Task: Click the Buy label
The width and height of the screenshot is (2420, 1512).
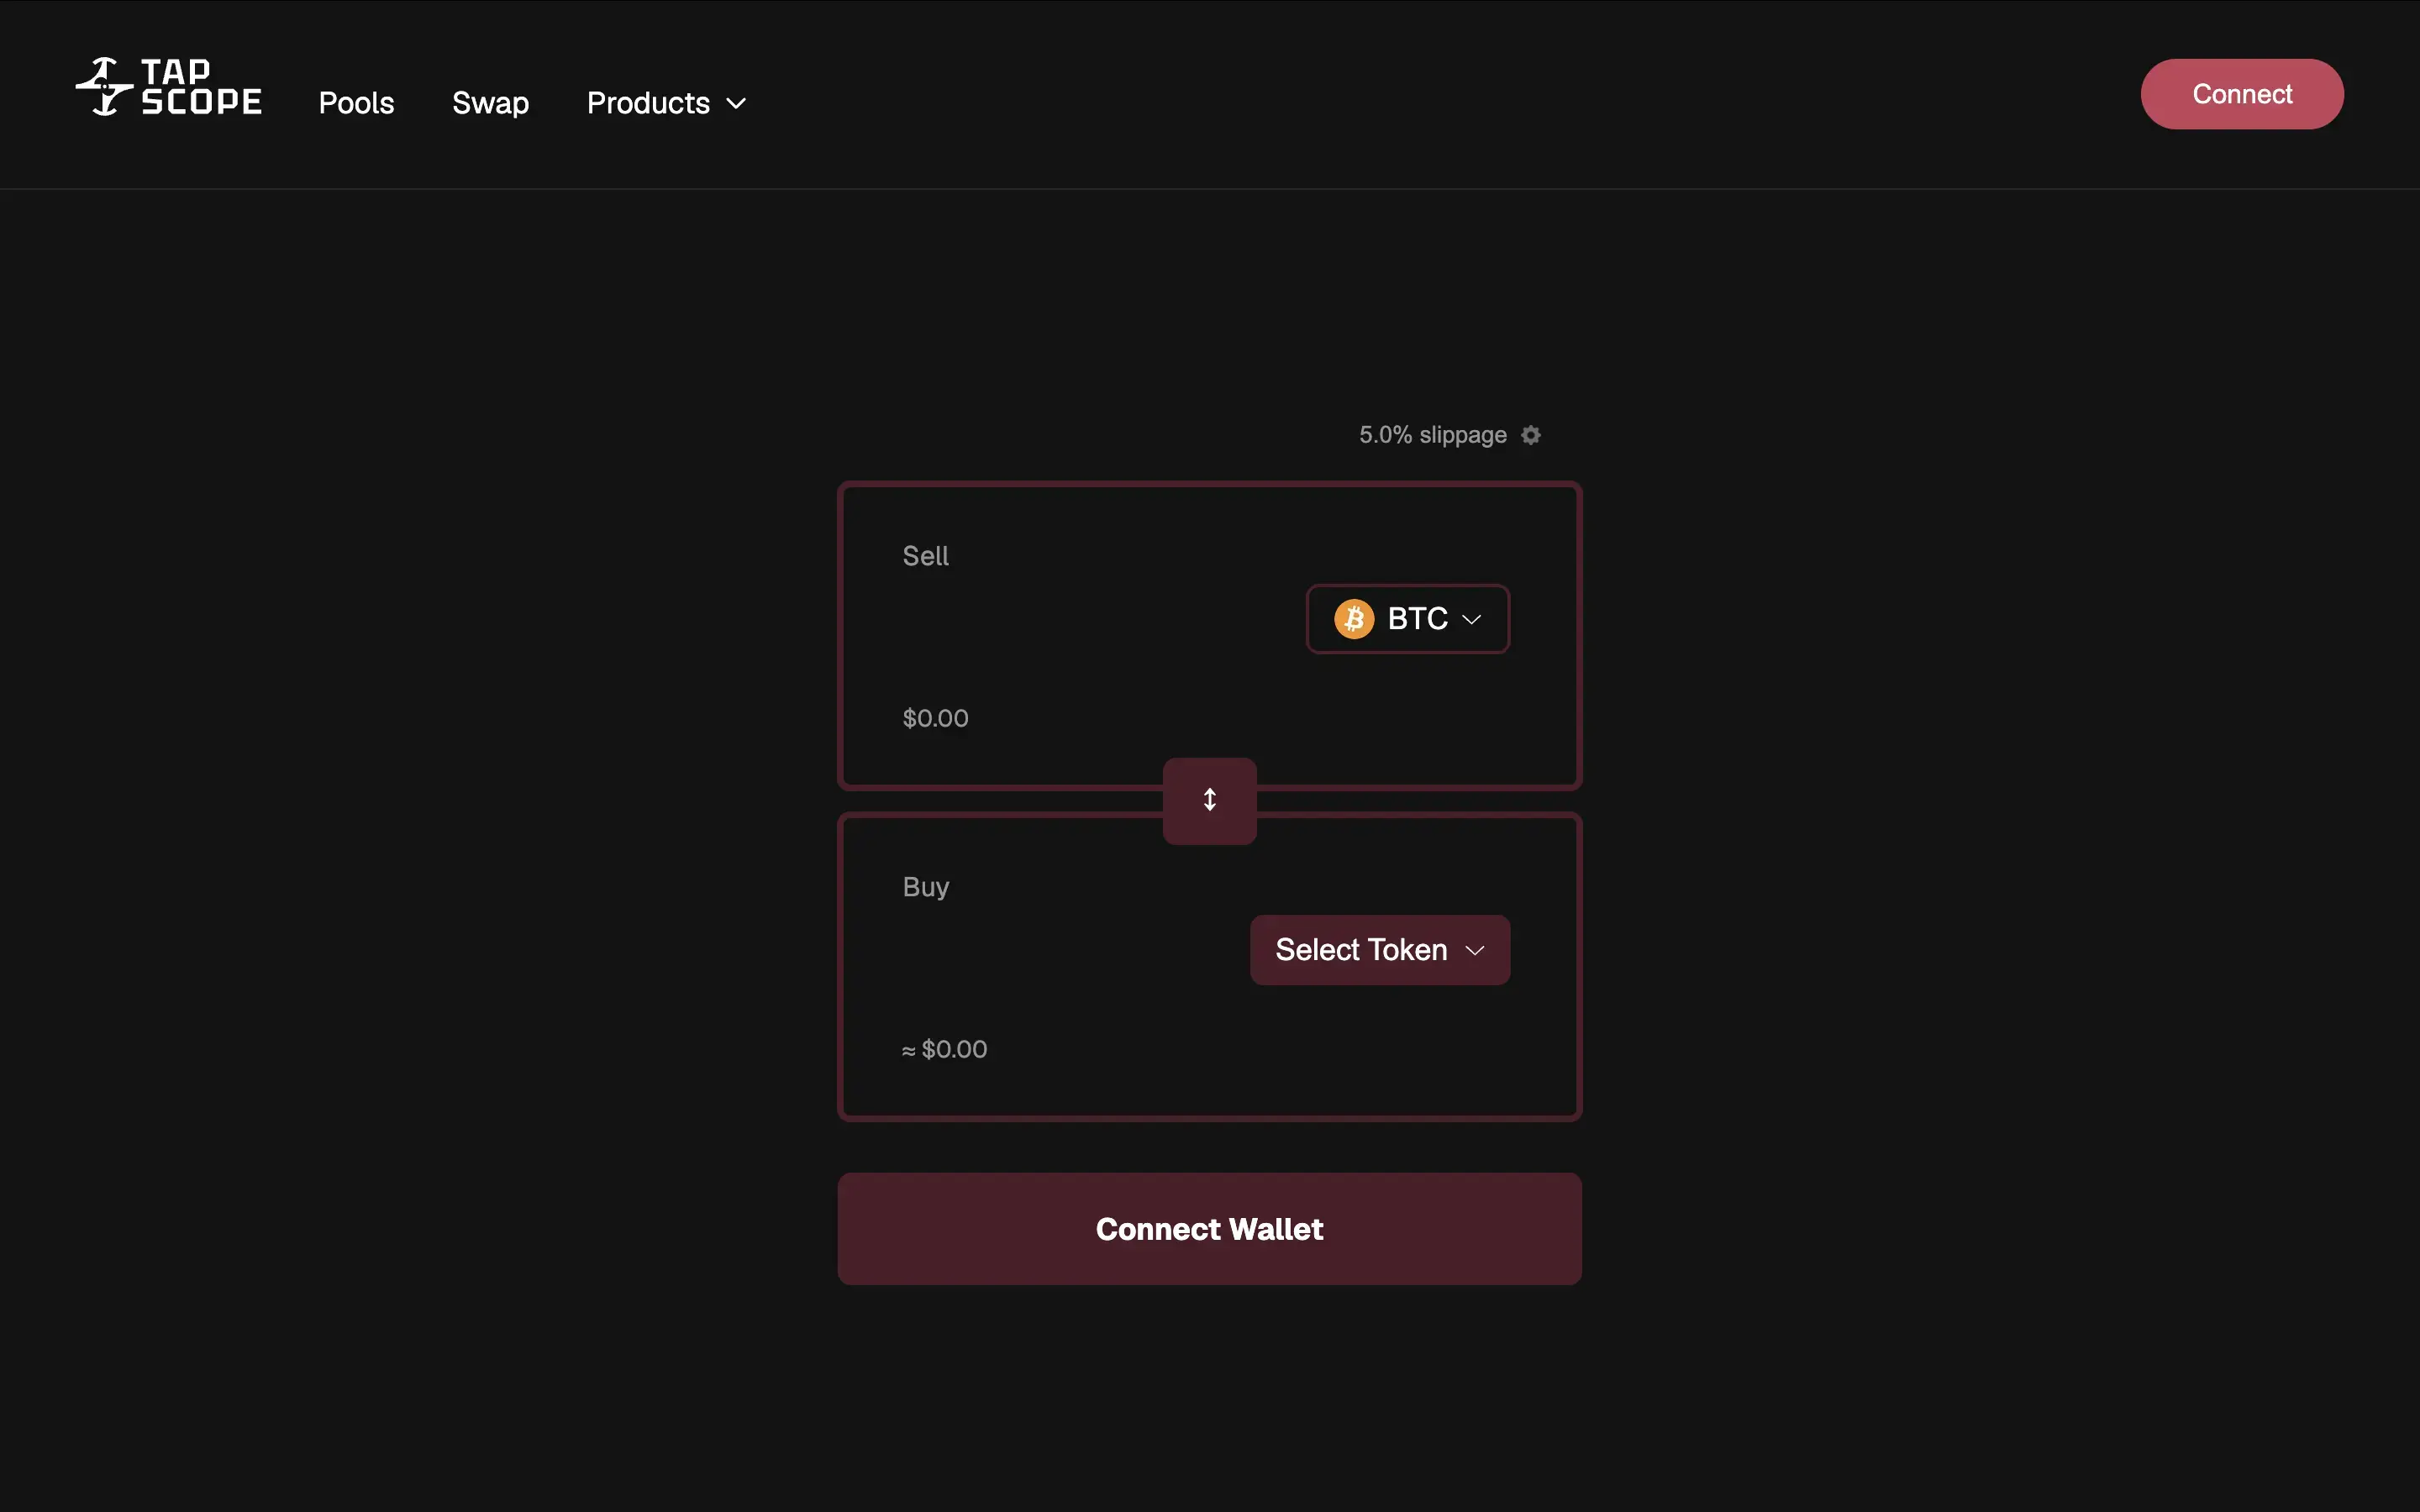Action: 925,887
